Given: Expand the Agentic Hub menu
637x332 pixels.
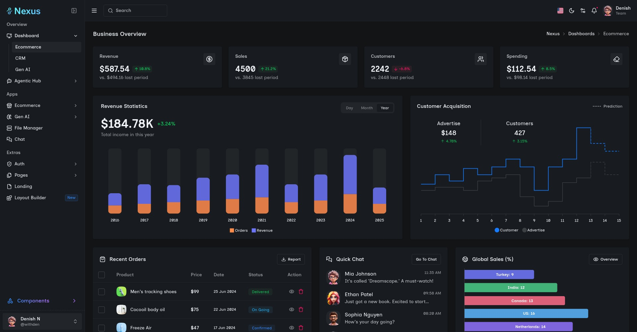Looking at the screenshot, I should (x=28, y=81).
